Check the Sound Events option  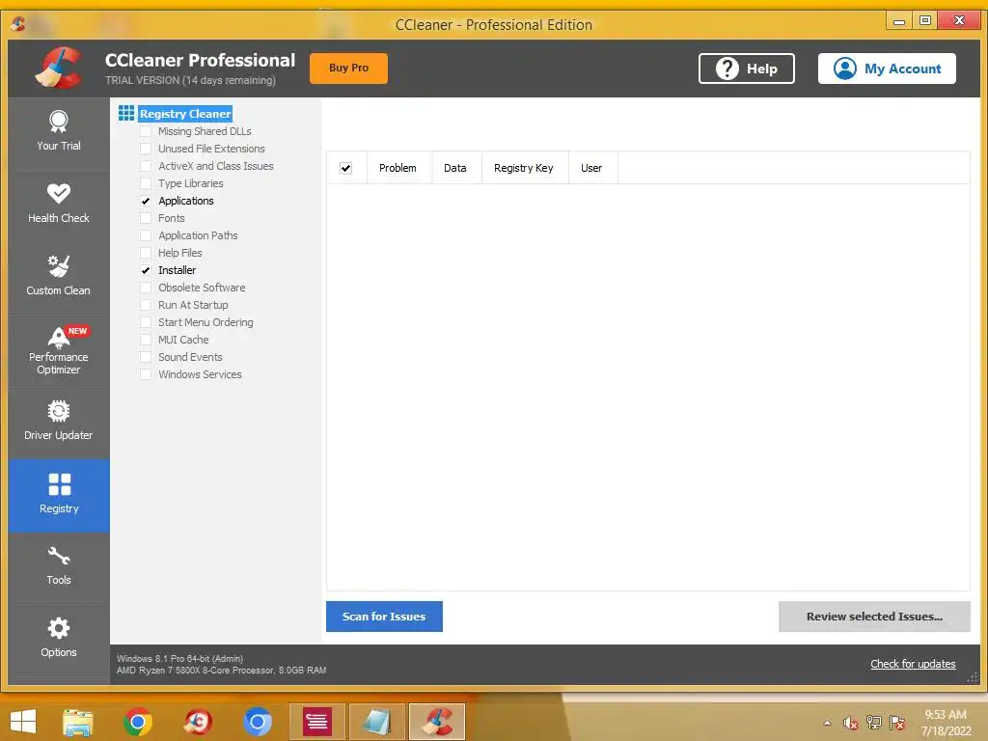146,357
